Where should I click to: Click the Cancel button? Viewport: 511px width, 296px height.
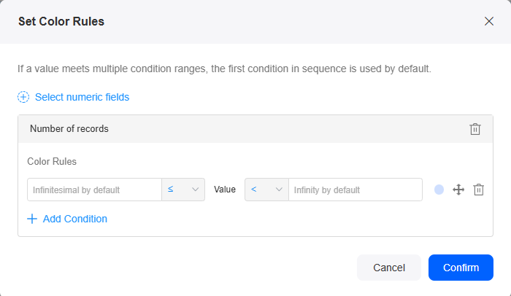389,268
